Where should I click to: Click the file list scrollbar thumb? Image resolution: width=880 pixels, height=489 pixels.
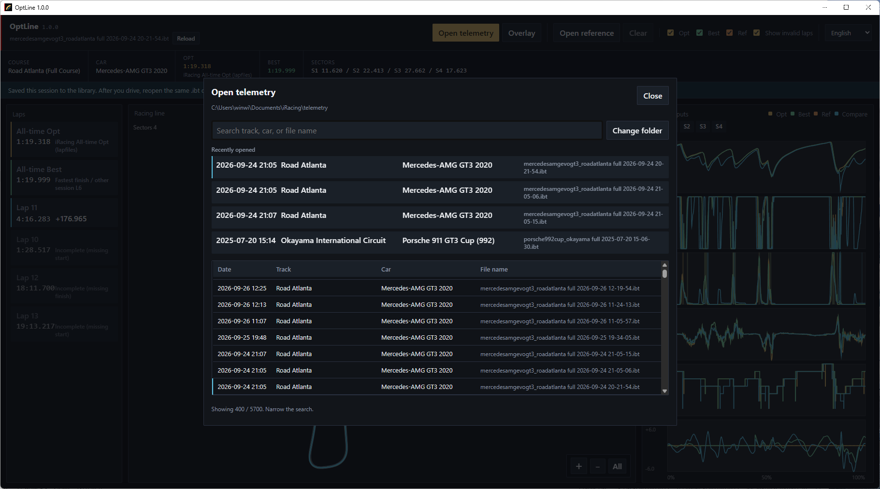coord(664,273)
